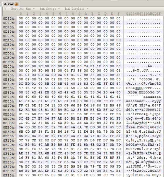Close the 3.raw tab with its X icon
Image resolution: width=164 pixels, height=177 pixels.
tap(16, 4)
